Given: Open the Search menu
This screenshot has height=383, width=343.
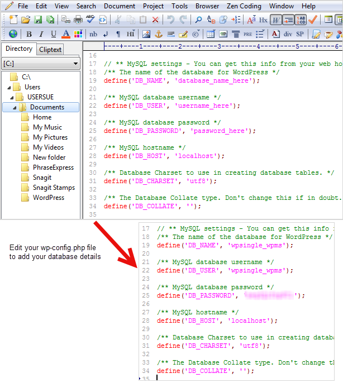Looking at the screenshot, I should (x=86, y=6).
